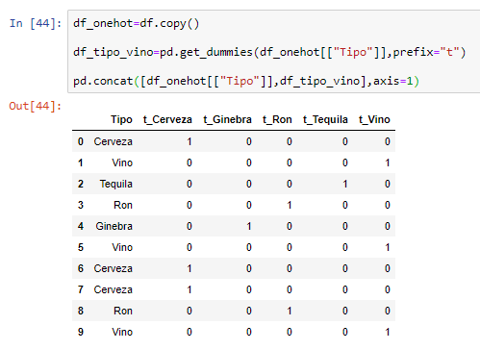Click Vino in row 1
480x350 pixels.
point(122,162)
